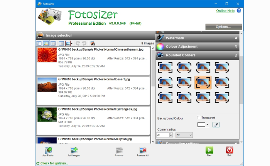The width and height of the screenshot is (270, 166).
Task: Click the highlighted colored thumbnails view icon
Action: tap(46, 43)
